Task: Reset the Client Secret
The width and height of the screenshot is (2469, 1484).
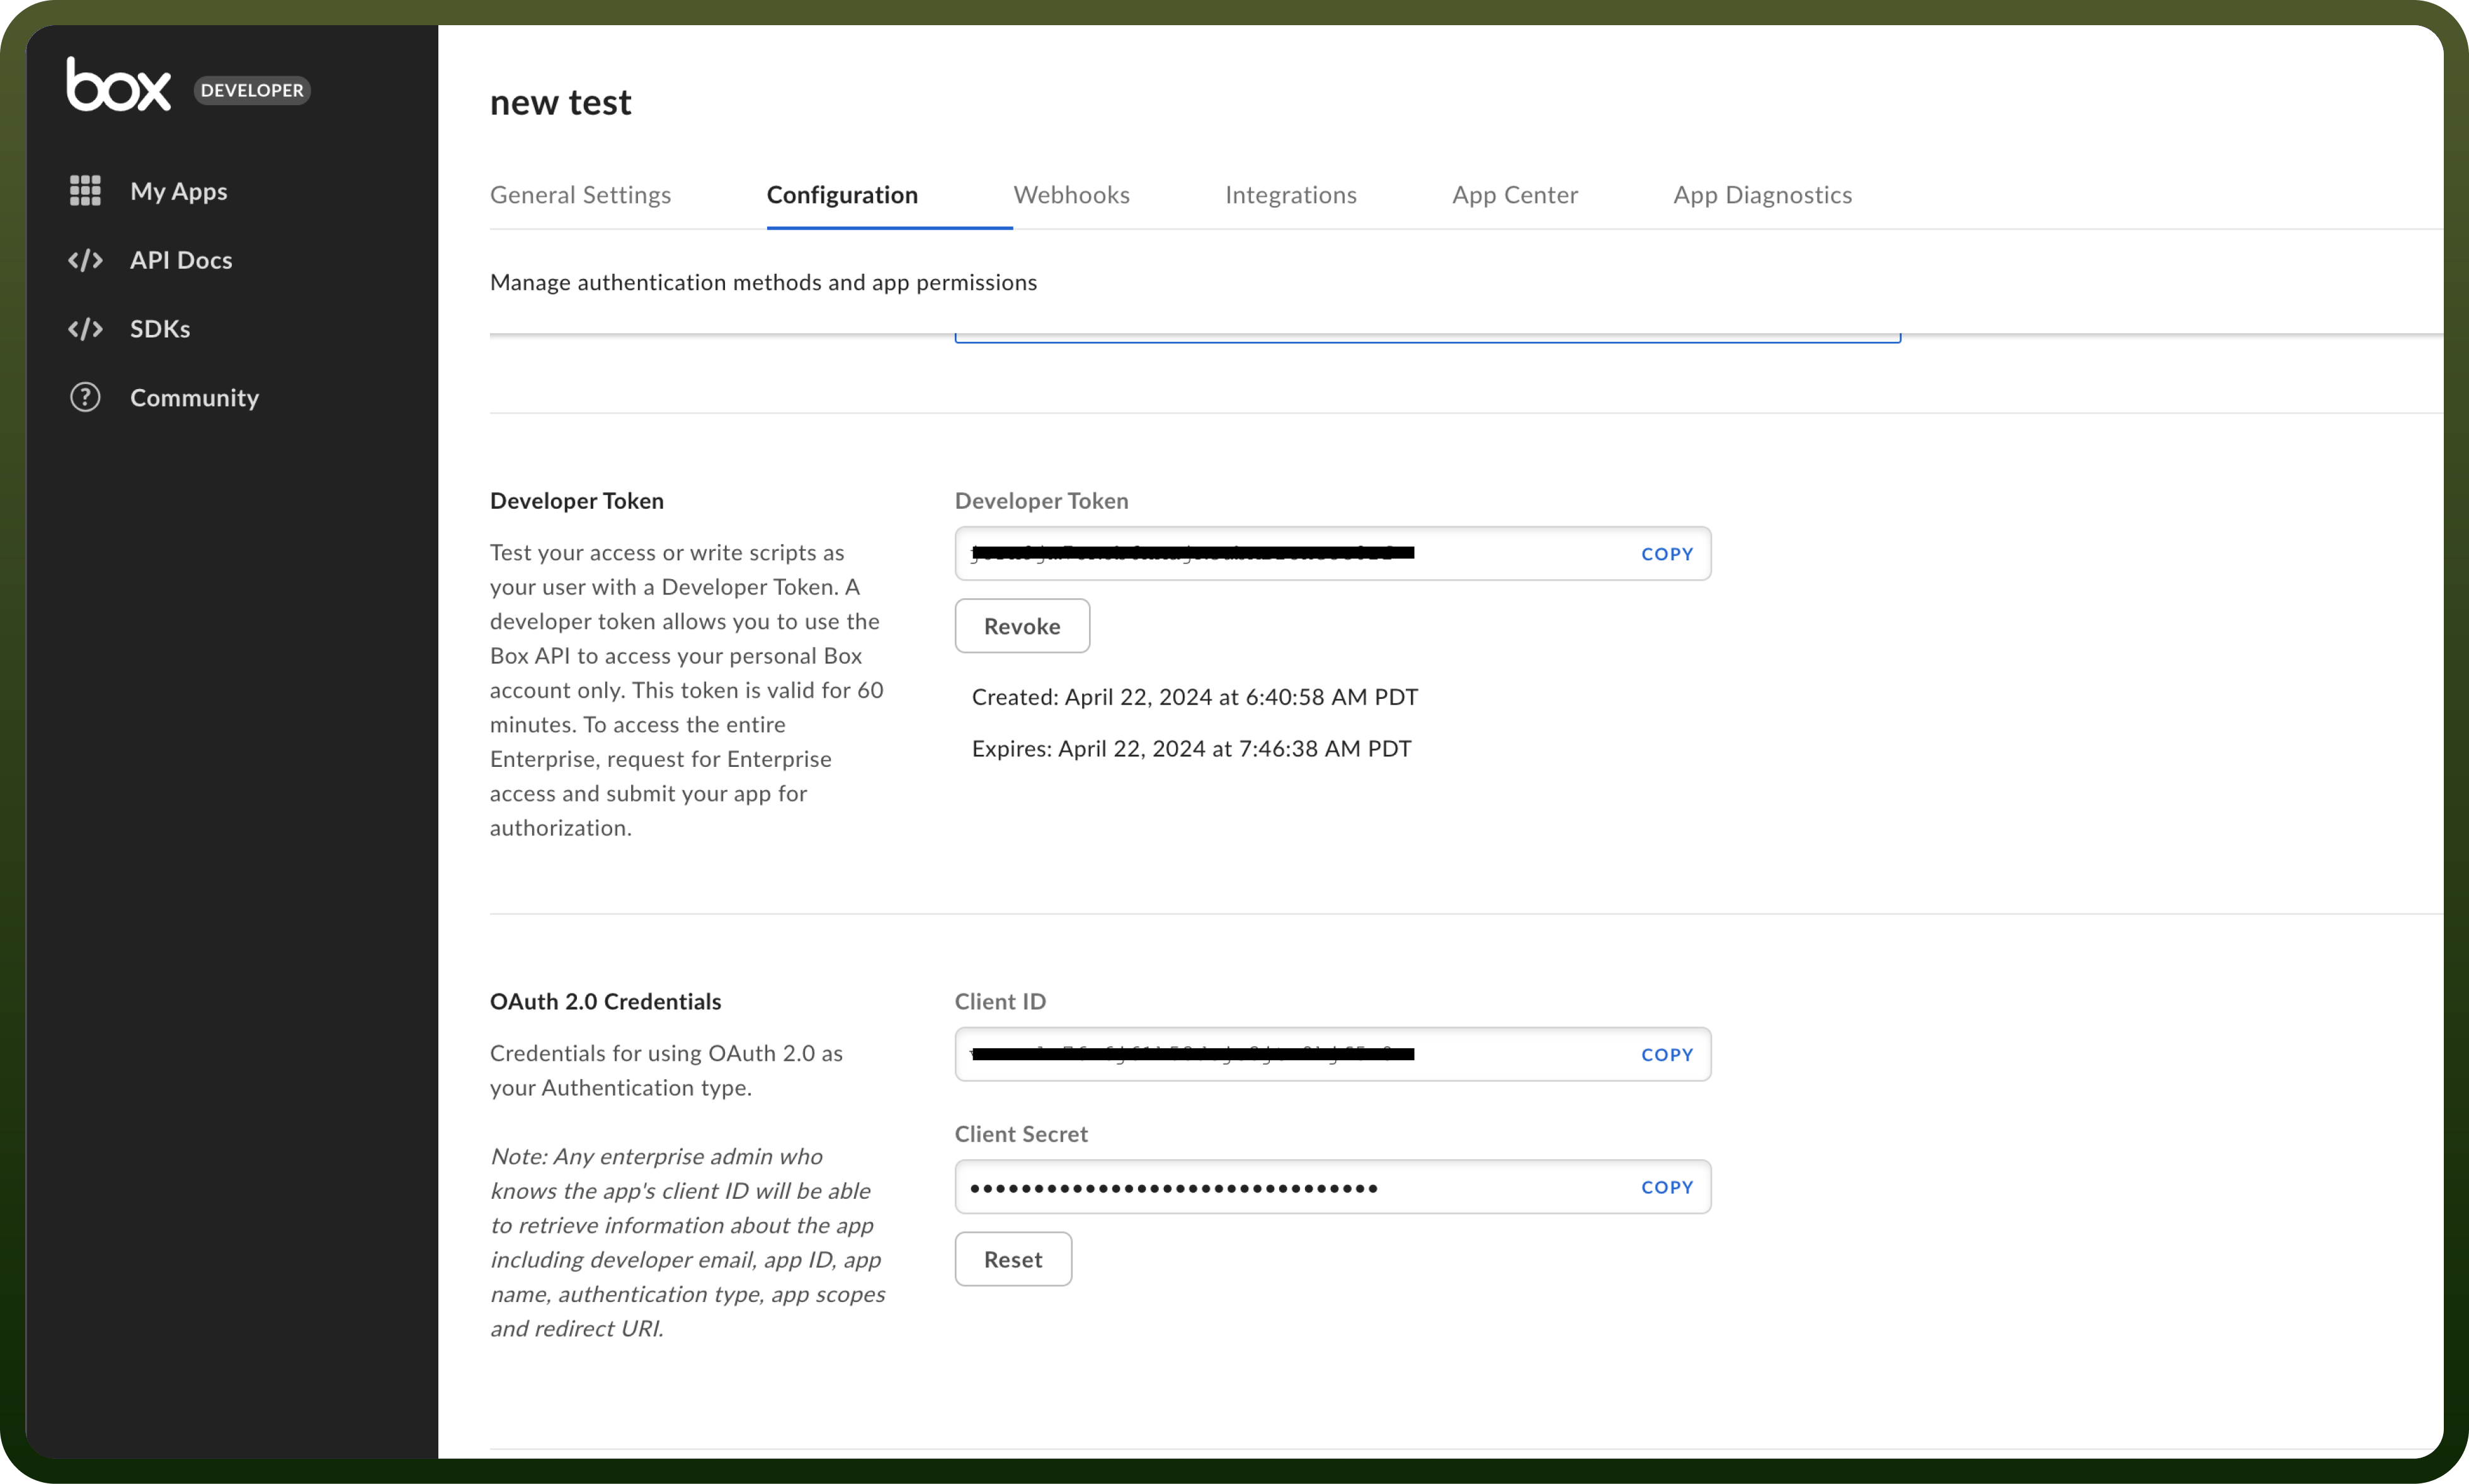Action: pyautogui.click(x=1013, y=1259)
